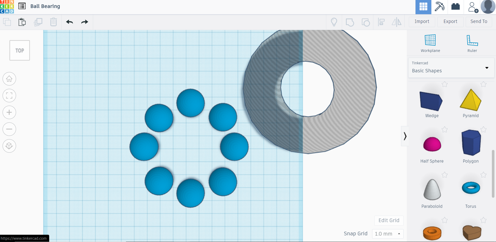This screenshot has width=496, height=242.
Task: Favorite the Wedge shape with its star
Action: click(445, 84)
